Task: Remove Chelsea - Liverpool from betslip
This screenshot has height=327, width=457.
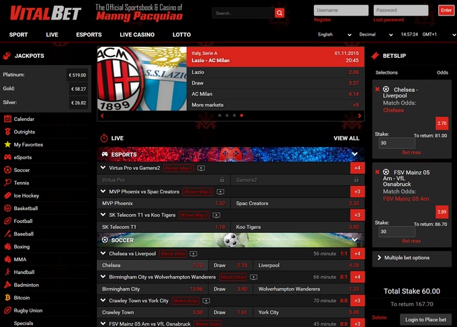Action: point(377,89)
